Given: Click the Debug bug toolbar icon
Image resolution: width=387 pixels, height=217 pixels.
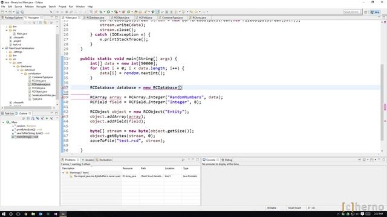Looking at the screenshot, I should (101, 12).
